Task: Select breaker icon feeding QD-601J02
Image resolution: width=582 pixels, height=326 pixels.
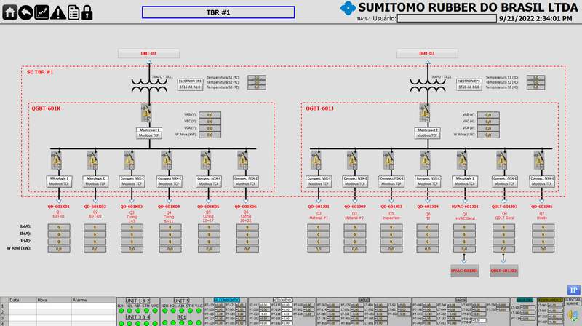Action: point(352,160)
